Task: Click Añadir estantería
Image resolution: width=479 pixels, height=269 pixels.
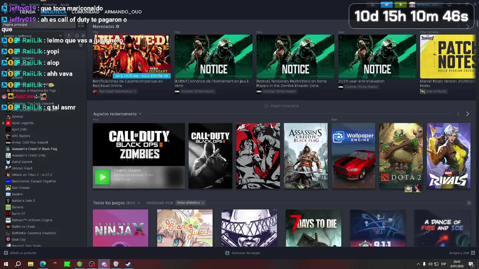Action: coord(281,106)
